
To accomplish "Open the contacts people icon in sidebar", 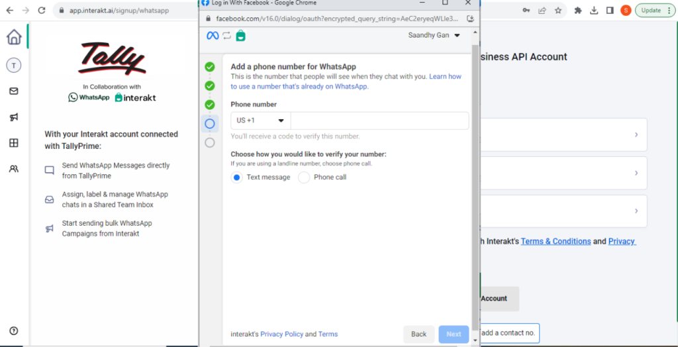I will click(x=14, y=169).
